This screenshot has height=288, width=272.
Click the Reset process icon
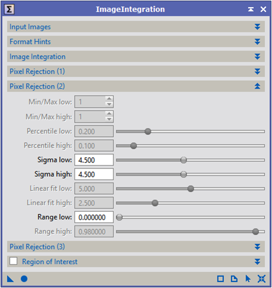pos(261,278)
